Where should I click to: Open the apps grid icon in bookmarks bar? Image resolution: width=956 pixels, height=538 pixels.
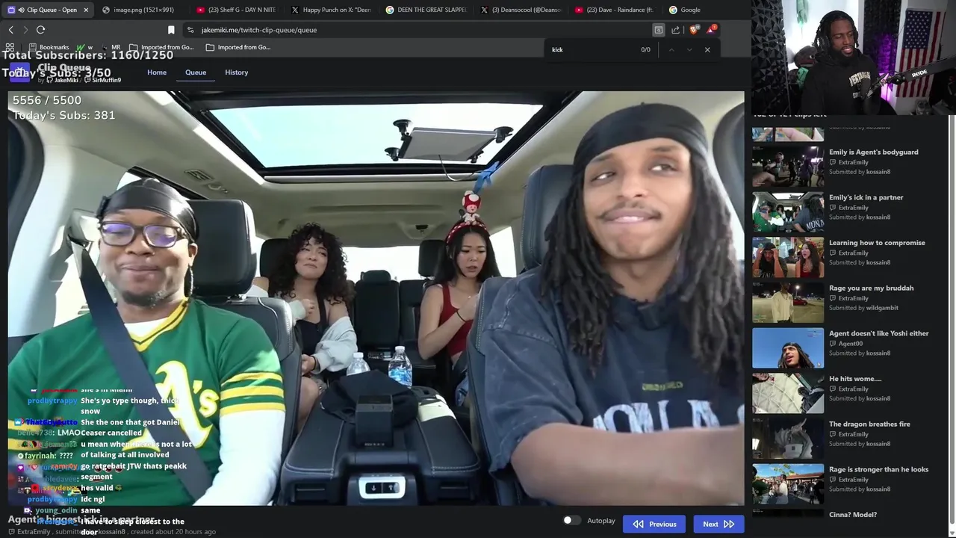point(10,47)
